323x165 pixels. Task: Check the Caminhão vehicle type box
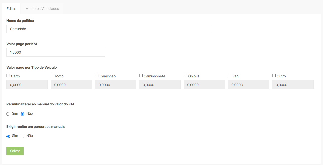(x=97, y=76)
